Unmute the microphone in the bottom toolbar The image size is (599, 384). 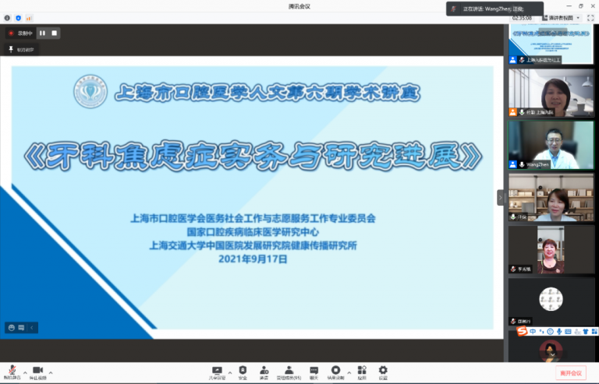12,371
